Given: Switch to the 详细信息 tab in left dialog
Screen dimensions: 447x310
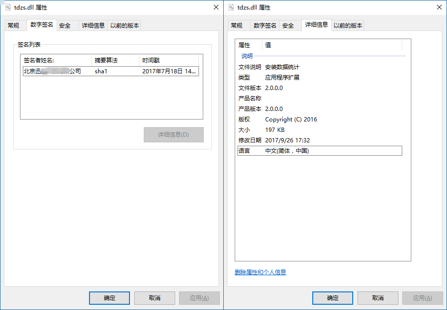Looking at the screenshot, I should 93,25.
